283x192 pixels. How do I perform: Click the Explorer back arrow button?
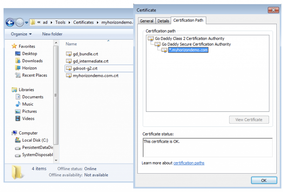pyautogui.click(x=10, y=22)
